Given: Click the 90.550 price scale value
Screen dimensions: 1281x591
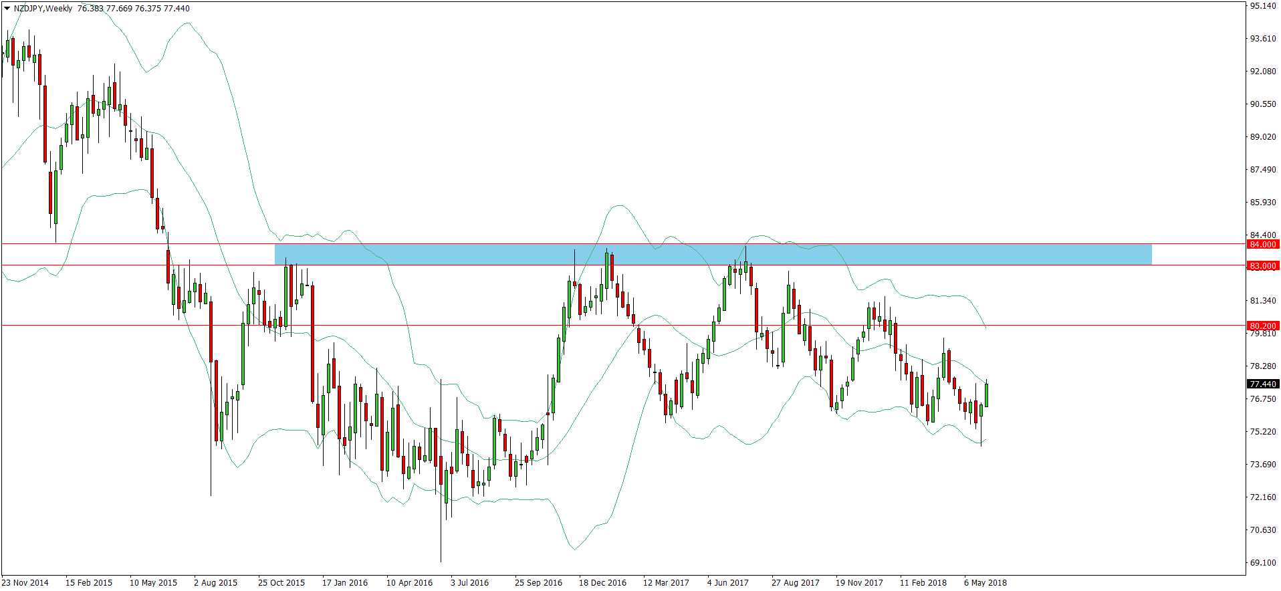Looking at the screenshot, I should (1263, 104).
